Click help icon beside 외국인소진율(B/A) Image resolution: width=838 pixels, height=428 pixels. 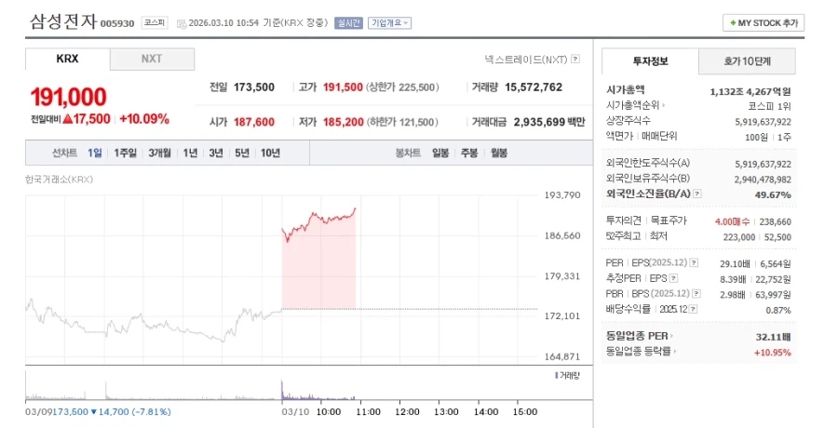pyautogui.click(x=697, y=194)
